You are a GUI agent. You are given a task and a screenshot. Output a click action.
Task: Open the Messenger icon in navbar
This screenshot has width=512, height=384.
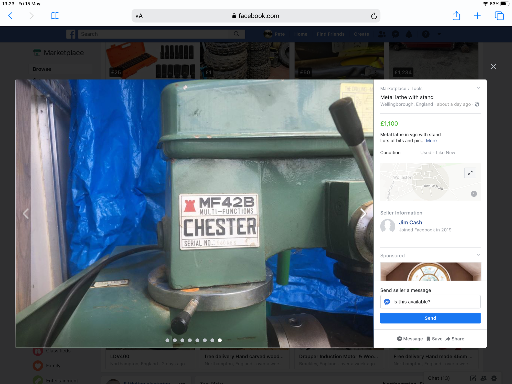(x=396, y=34)
